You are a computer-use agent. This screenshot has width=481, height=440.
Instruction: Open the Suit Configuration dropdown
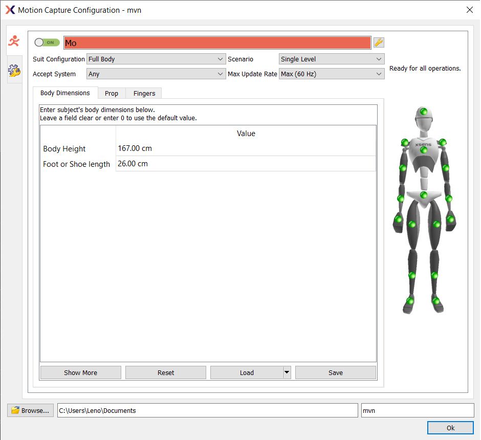156,59
